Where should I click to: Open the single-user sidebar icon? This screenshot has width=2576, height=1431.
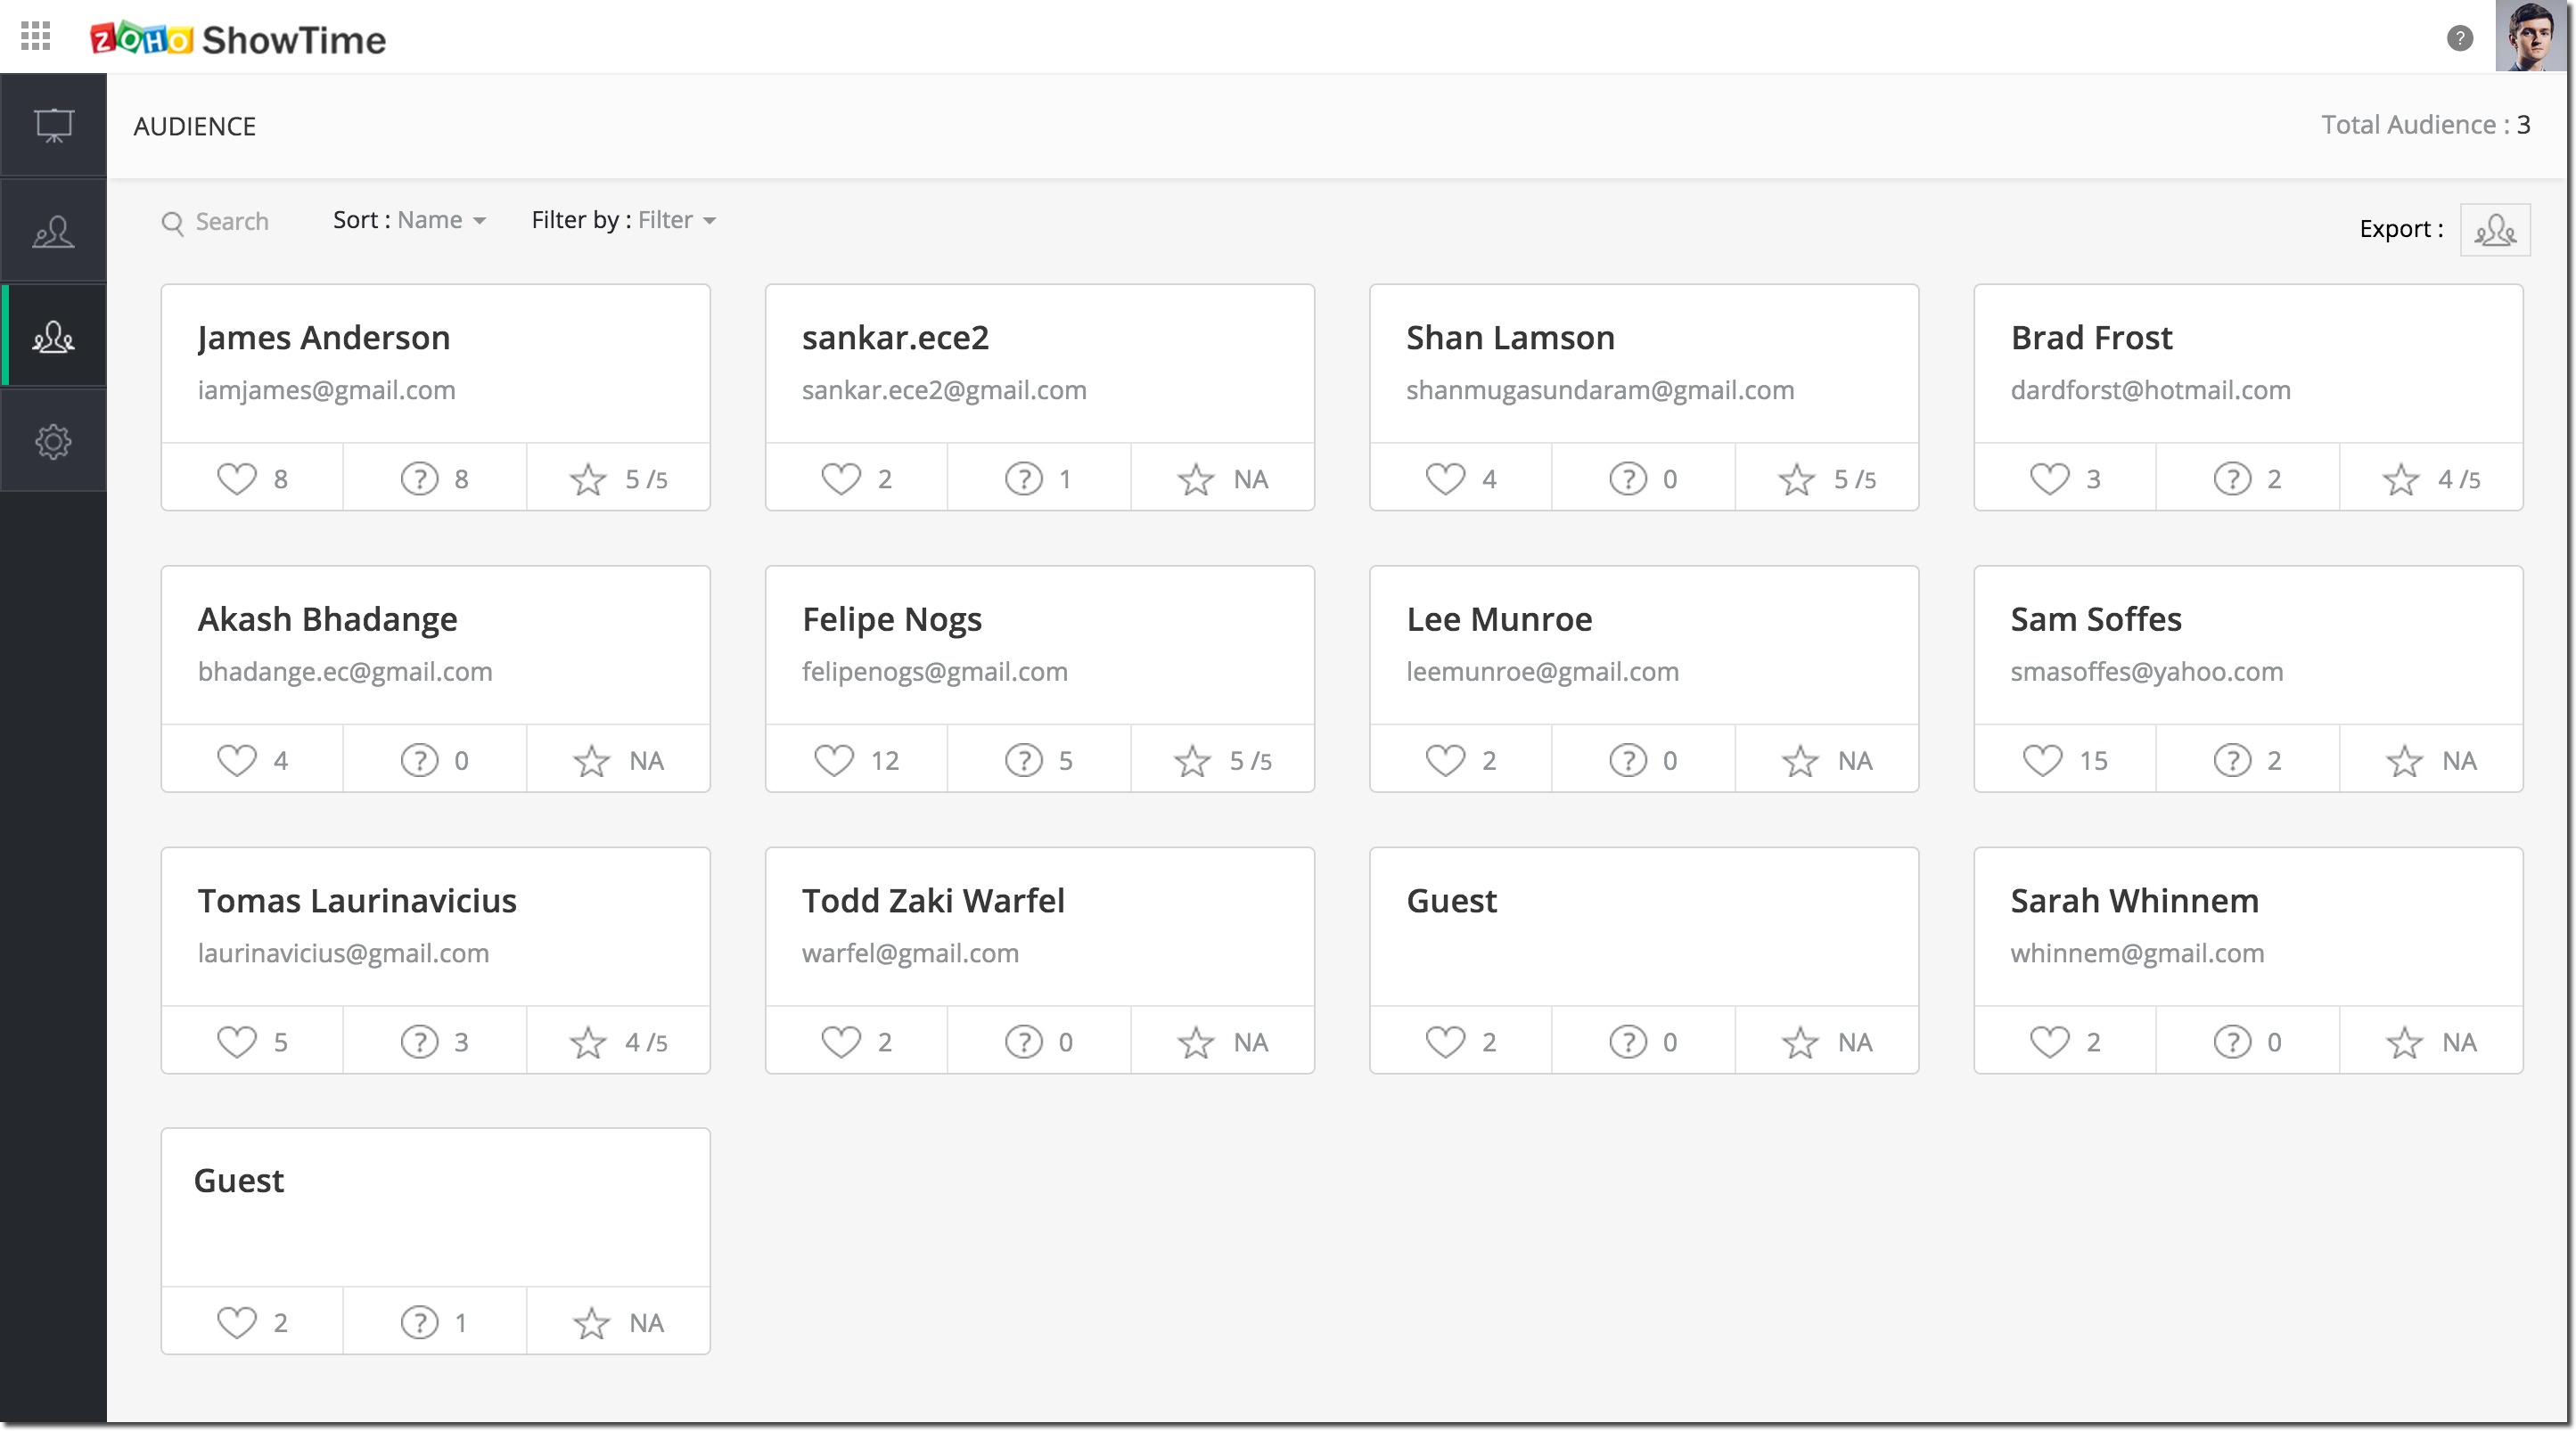pyautogui.click(x=54, y=232)
